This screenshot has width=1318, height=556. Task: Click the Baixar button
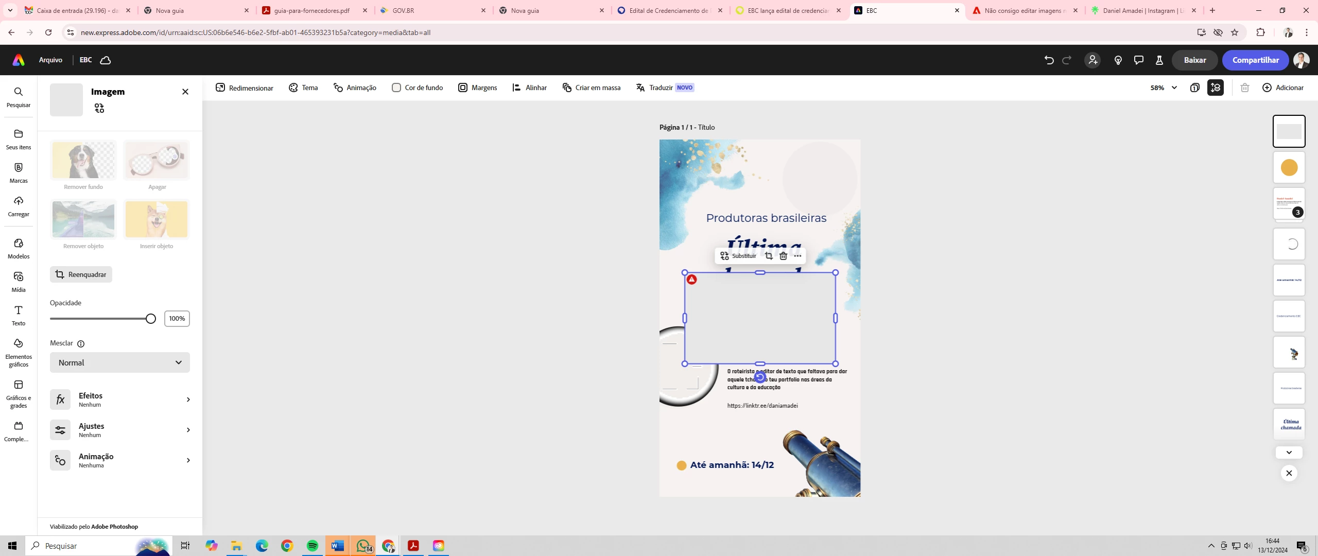pyautogui.click(x=1194, y=60)
